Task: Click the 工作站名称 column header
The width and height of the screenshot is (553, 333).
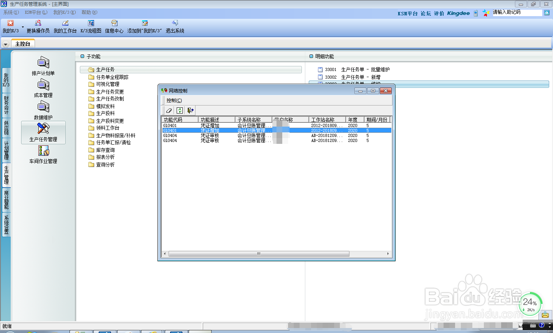Action: click(x=327, y=120)
